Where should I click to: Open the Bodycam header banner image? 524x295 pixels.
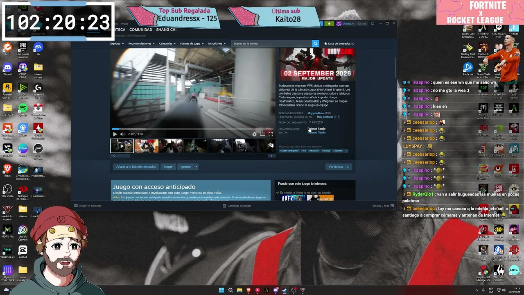pos(317,65)
